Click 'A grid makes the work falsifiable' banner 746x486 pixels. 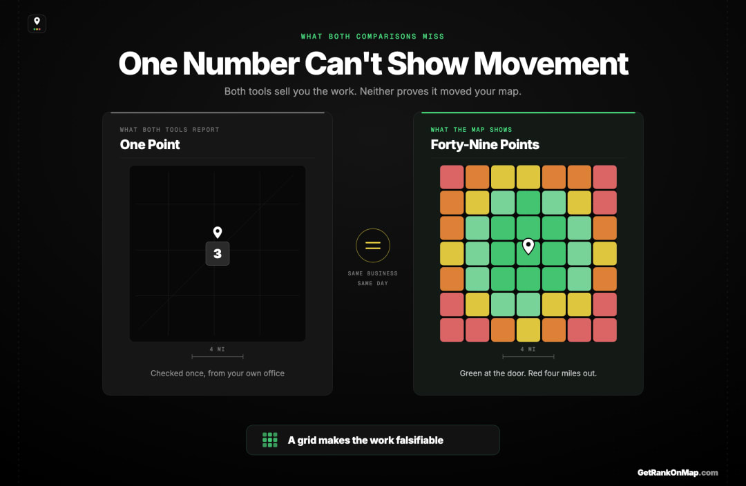click(x=372, y=440)
